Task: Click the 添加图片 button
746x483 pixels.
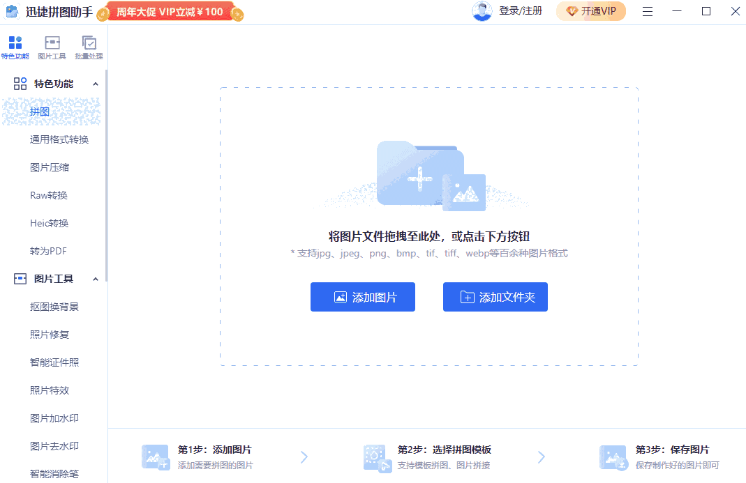Action: pyautogui.click(x=363, y=296)
